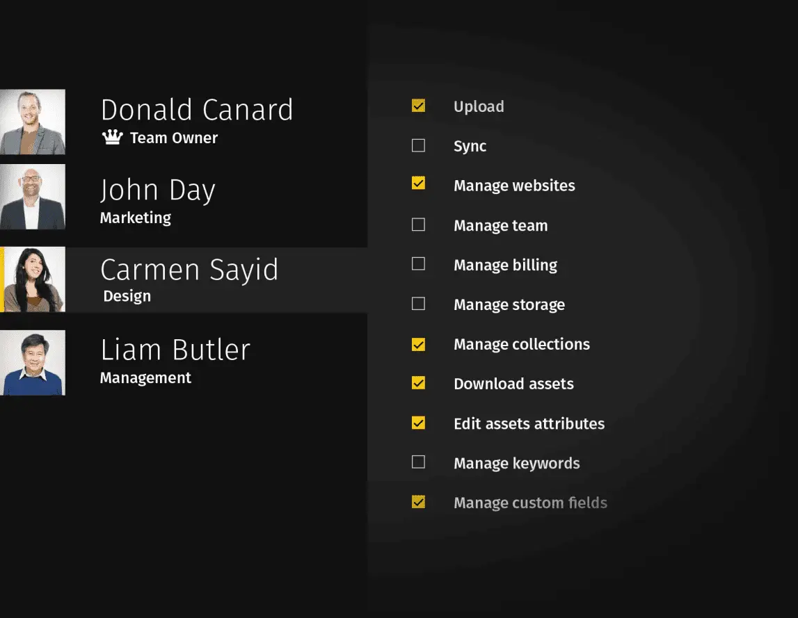Click the Manage collections label
The image size is (798, 618).
(522, 344)
